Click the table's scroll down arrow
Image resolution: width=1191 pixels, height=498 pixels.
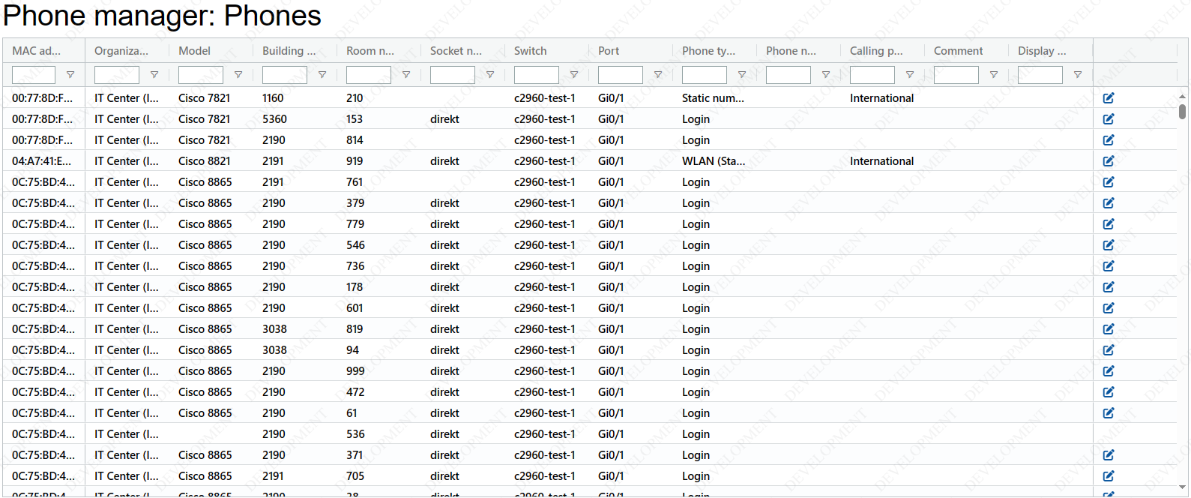pyautogui.click(x=1182, y=488)
